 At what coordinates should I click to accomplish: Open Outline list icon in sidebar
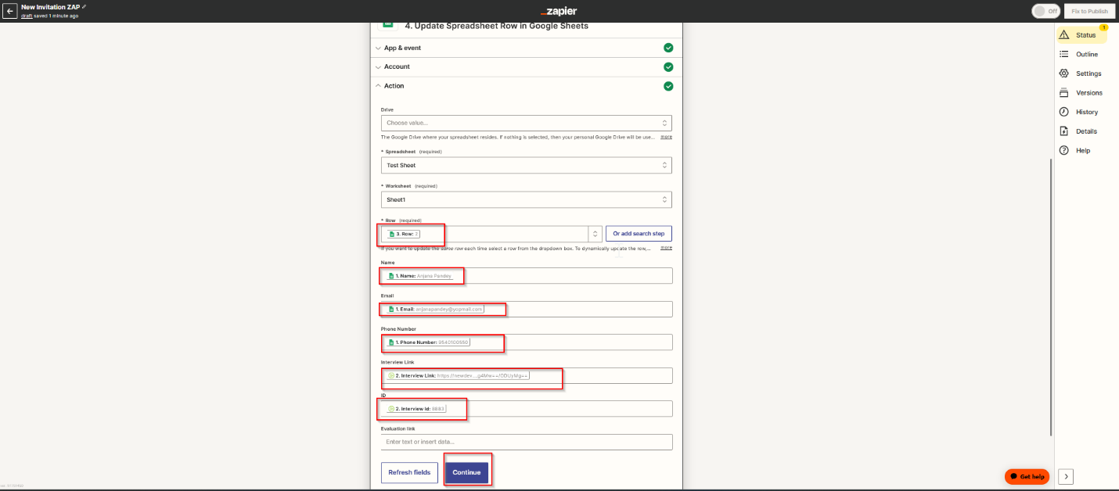click(1063, 54)
